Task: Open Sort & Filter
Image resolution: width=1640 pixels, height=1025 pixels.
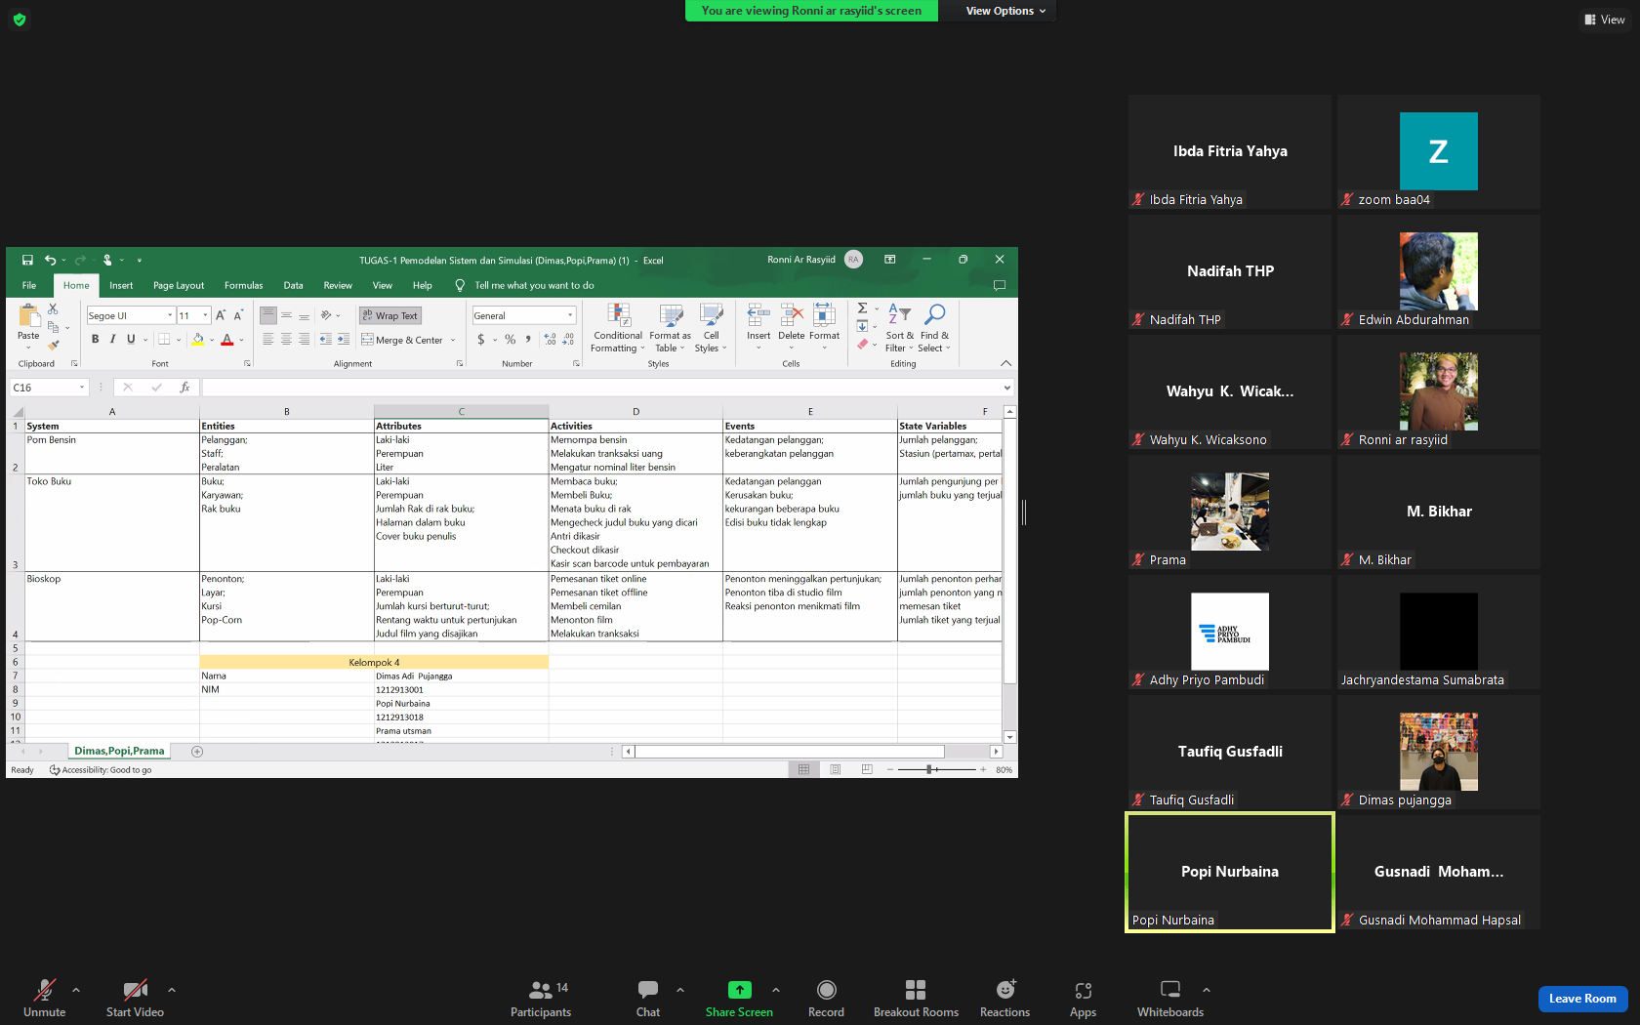Action: coord(899,328)
